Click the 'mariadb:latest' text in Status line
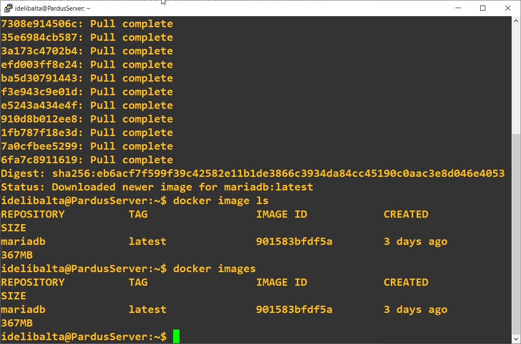 click(268, 187)
